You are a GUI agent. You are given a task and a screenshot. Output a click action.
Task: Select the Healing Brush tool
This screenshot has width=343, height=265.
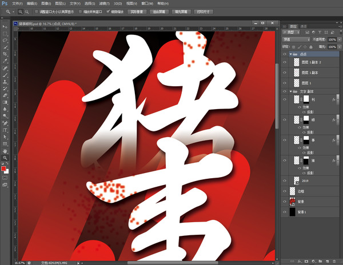pyautogui.click(x=5, y=68)
